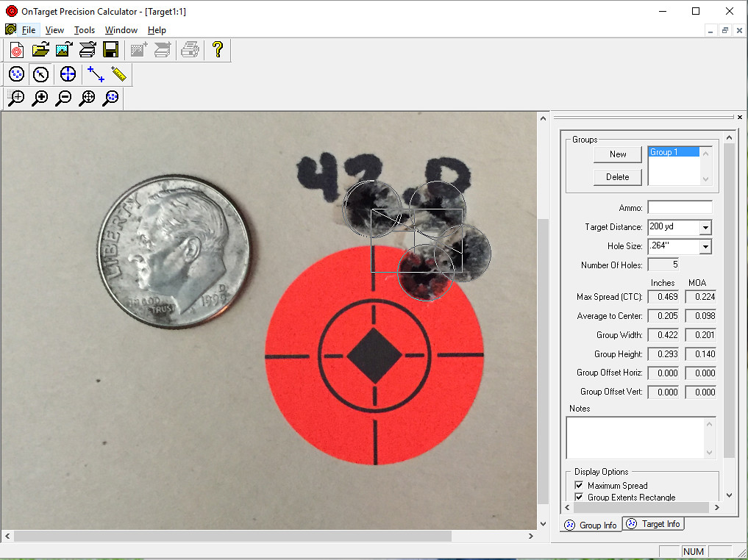Open the Window menu

coord(121,30)
